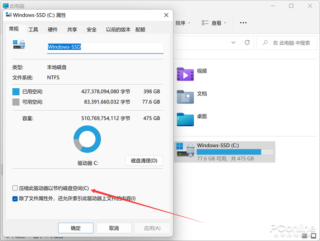
Task: Open the three-dot more options menu
Action: (x=243, y=23)
